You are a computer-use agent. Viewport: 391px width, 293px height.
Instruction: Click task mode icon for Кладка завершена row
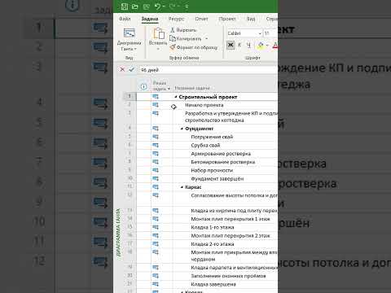[x=156, y=284]
